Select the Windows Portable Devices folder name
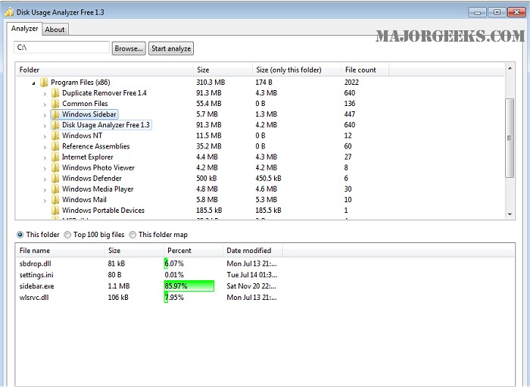The width and height of the screenshot is (530, 387). click(103, 211)
